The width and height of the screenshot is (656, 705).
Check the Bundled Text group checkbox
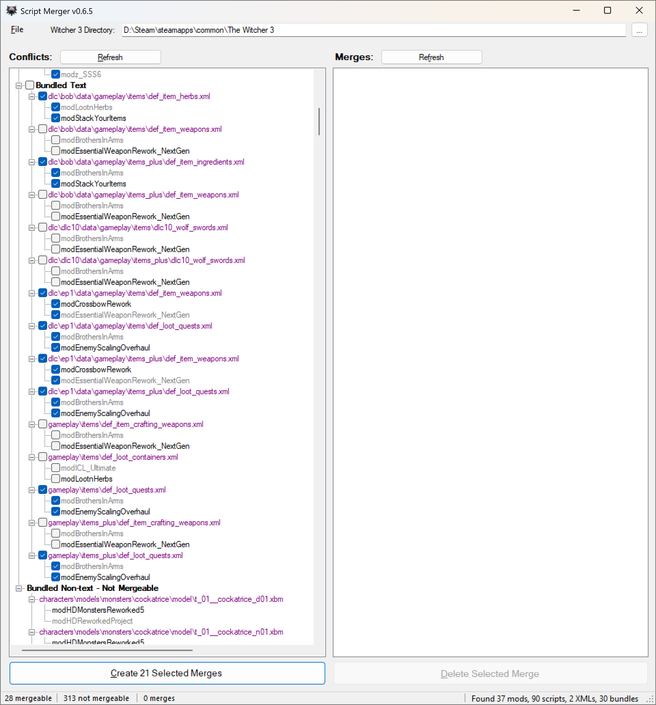[x=30, y=85]
